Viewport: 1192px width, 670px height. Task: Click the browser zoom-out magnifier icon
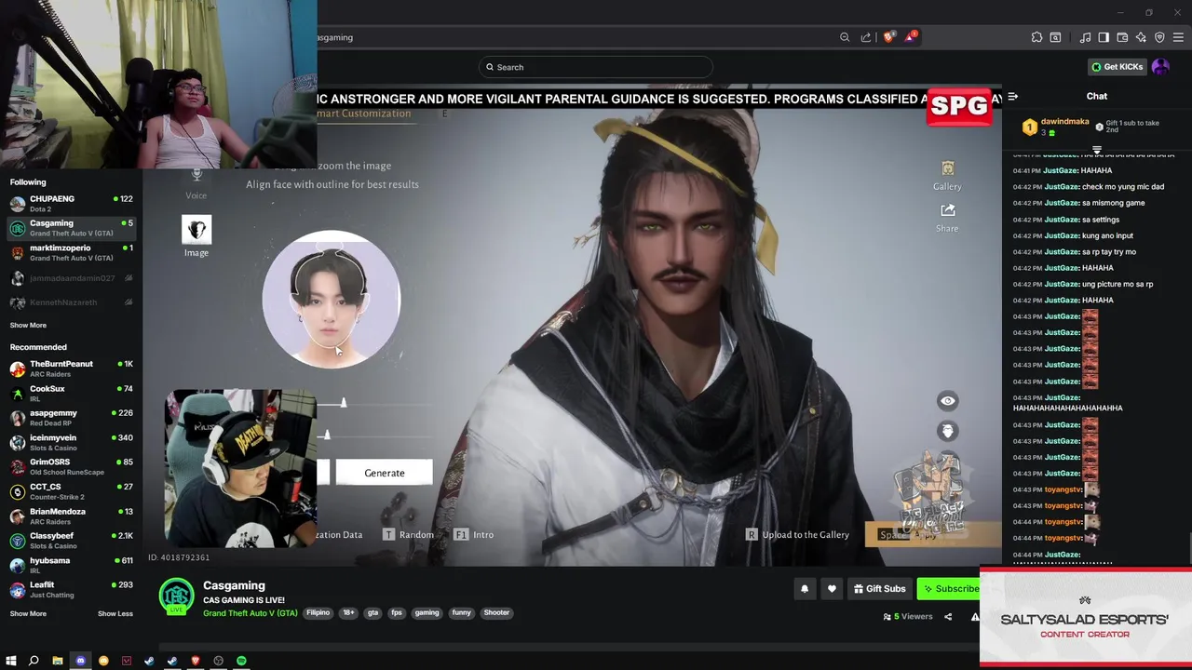click(845, 37)
